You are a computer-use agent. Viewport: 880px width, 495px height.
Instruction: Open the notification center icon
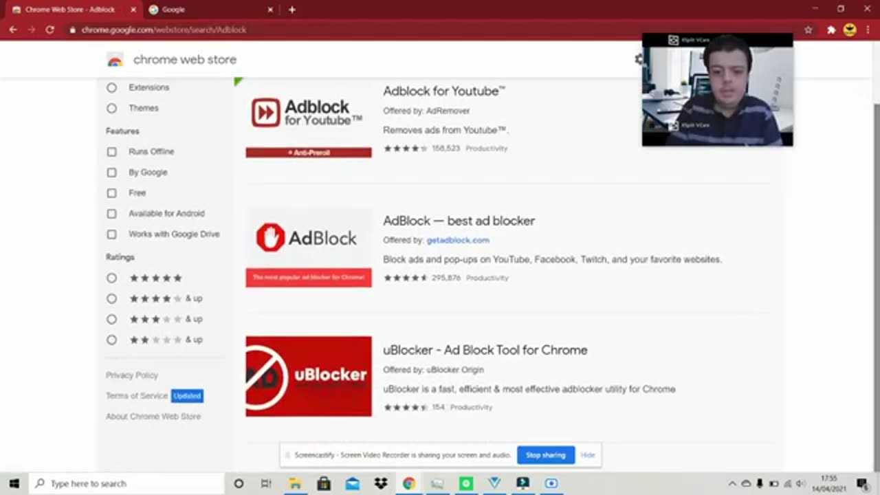[x=862, y=483]
